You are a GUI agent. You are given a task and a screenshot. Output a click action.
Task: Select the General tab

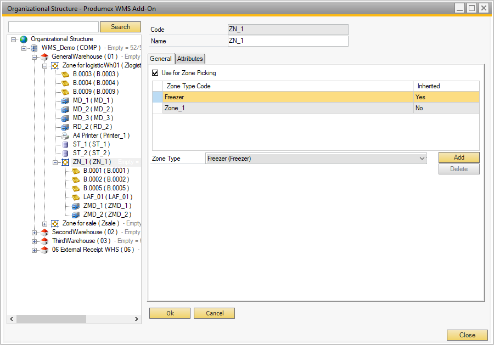(161, 59)
